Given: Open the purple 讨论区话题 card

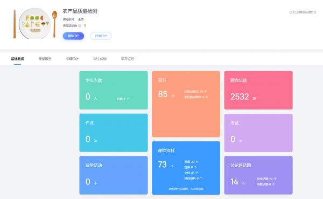Looking at the screenshot, I should [258, 175].
